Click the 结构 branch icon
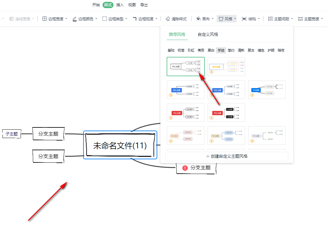This screenshot has width=327, height=228. pos(244,19)
